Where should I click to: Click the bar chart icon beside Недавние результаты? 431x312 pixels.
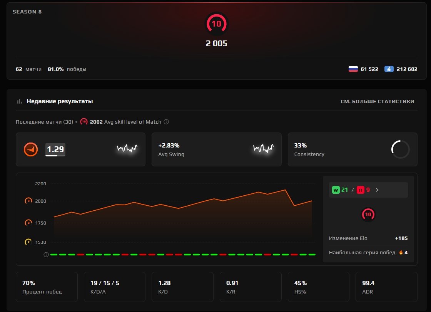click(20, 102)
